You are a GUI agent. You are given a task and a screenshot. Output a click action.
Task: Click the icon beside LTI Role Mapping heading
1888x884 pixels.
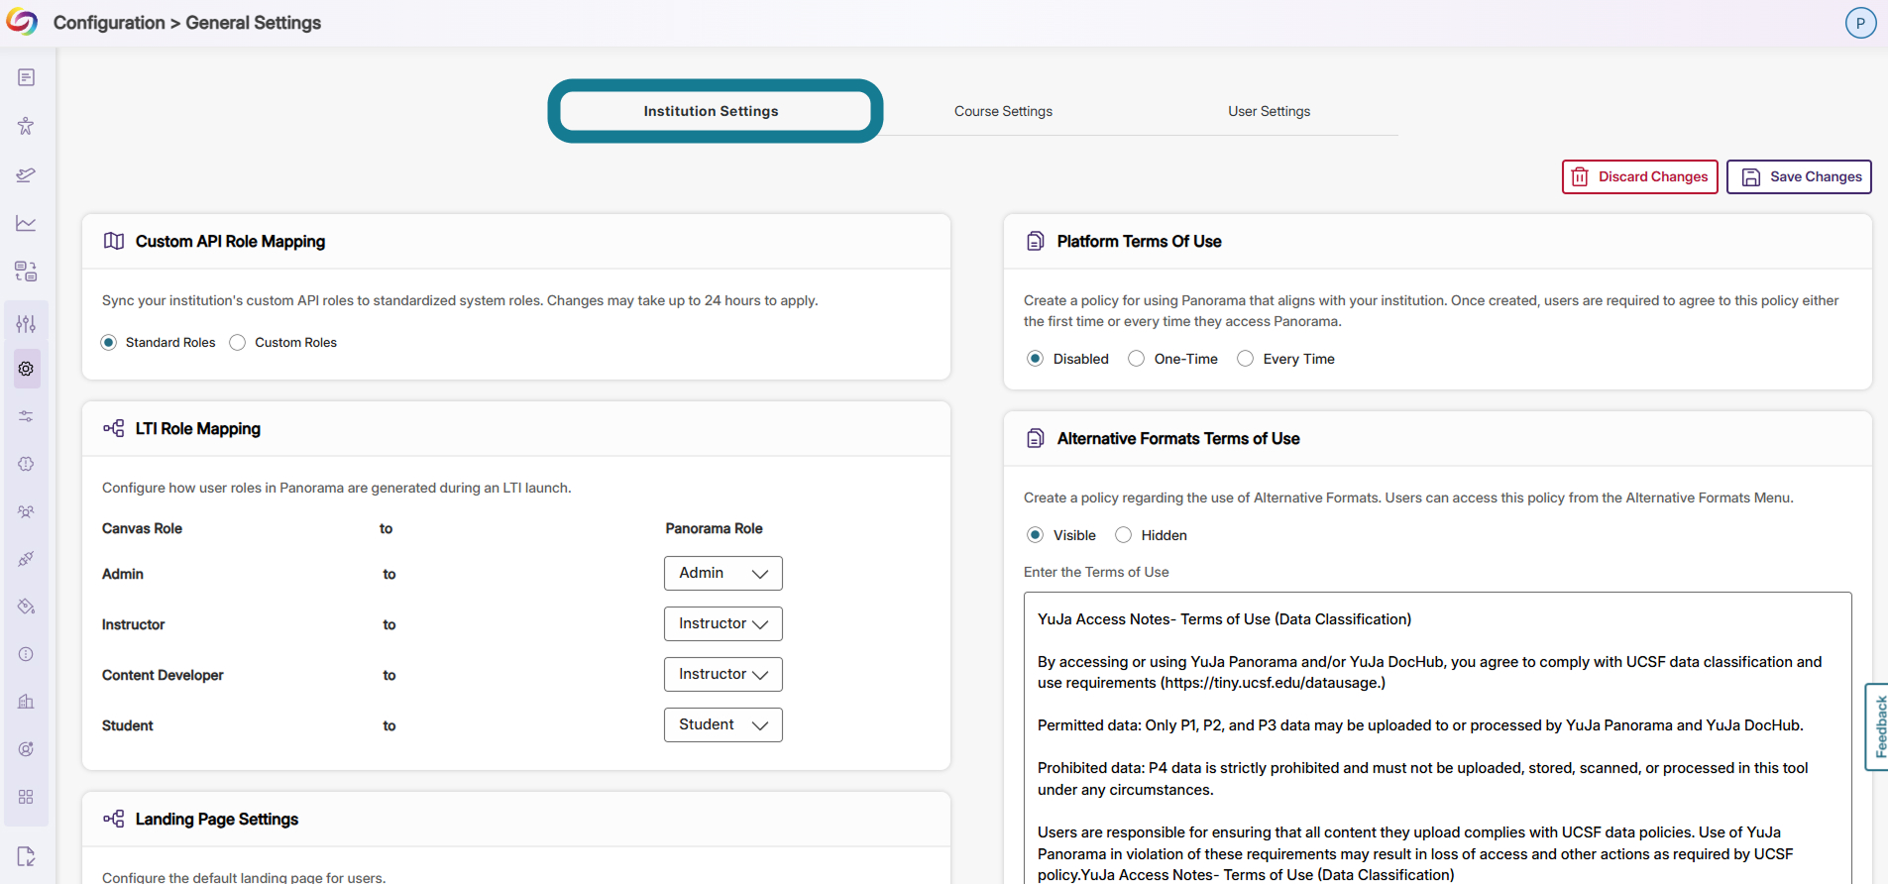click(x=114, y=428)
